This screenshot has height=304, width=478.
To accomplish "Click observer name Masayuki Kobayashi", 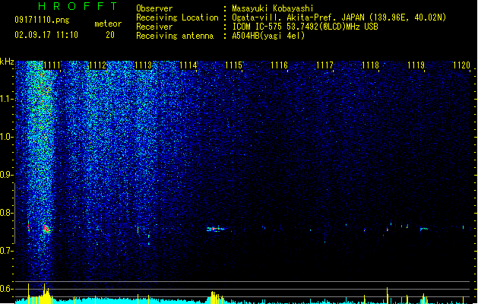I will 273,8.
